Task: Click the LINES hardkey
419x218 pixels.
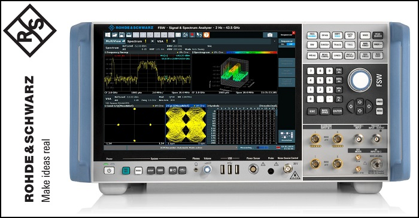Action: [337, 56]
